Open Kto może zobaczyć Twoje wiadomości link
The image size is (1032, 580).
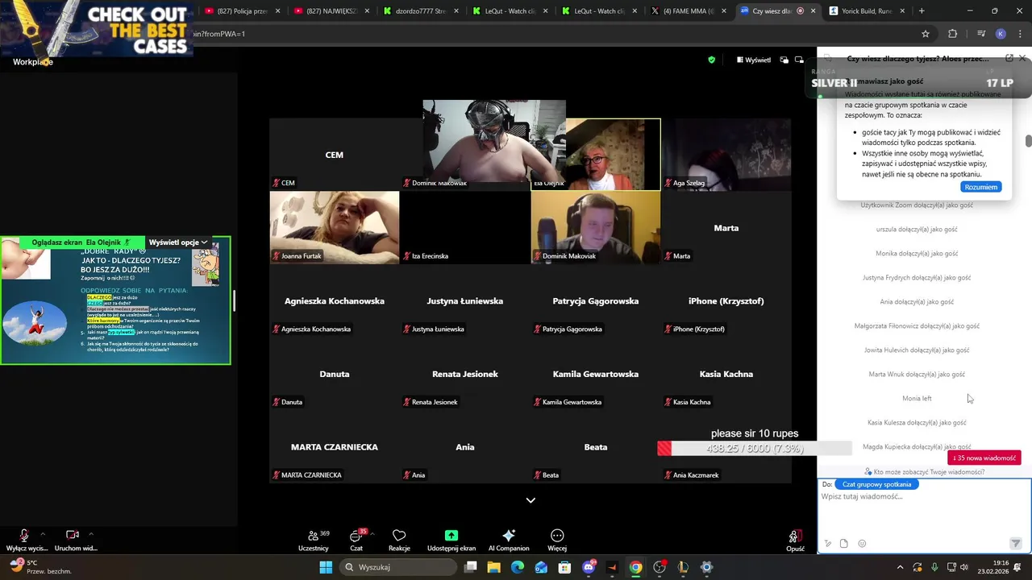click(x=924, y=472)
